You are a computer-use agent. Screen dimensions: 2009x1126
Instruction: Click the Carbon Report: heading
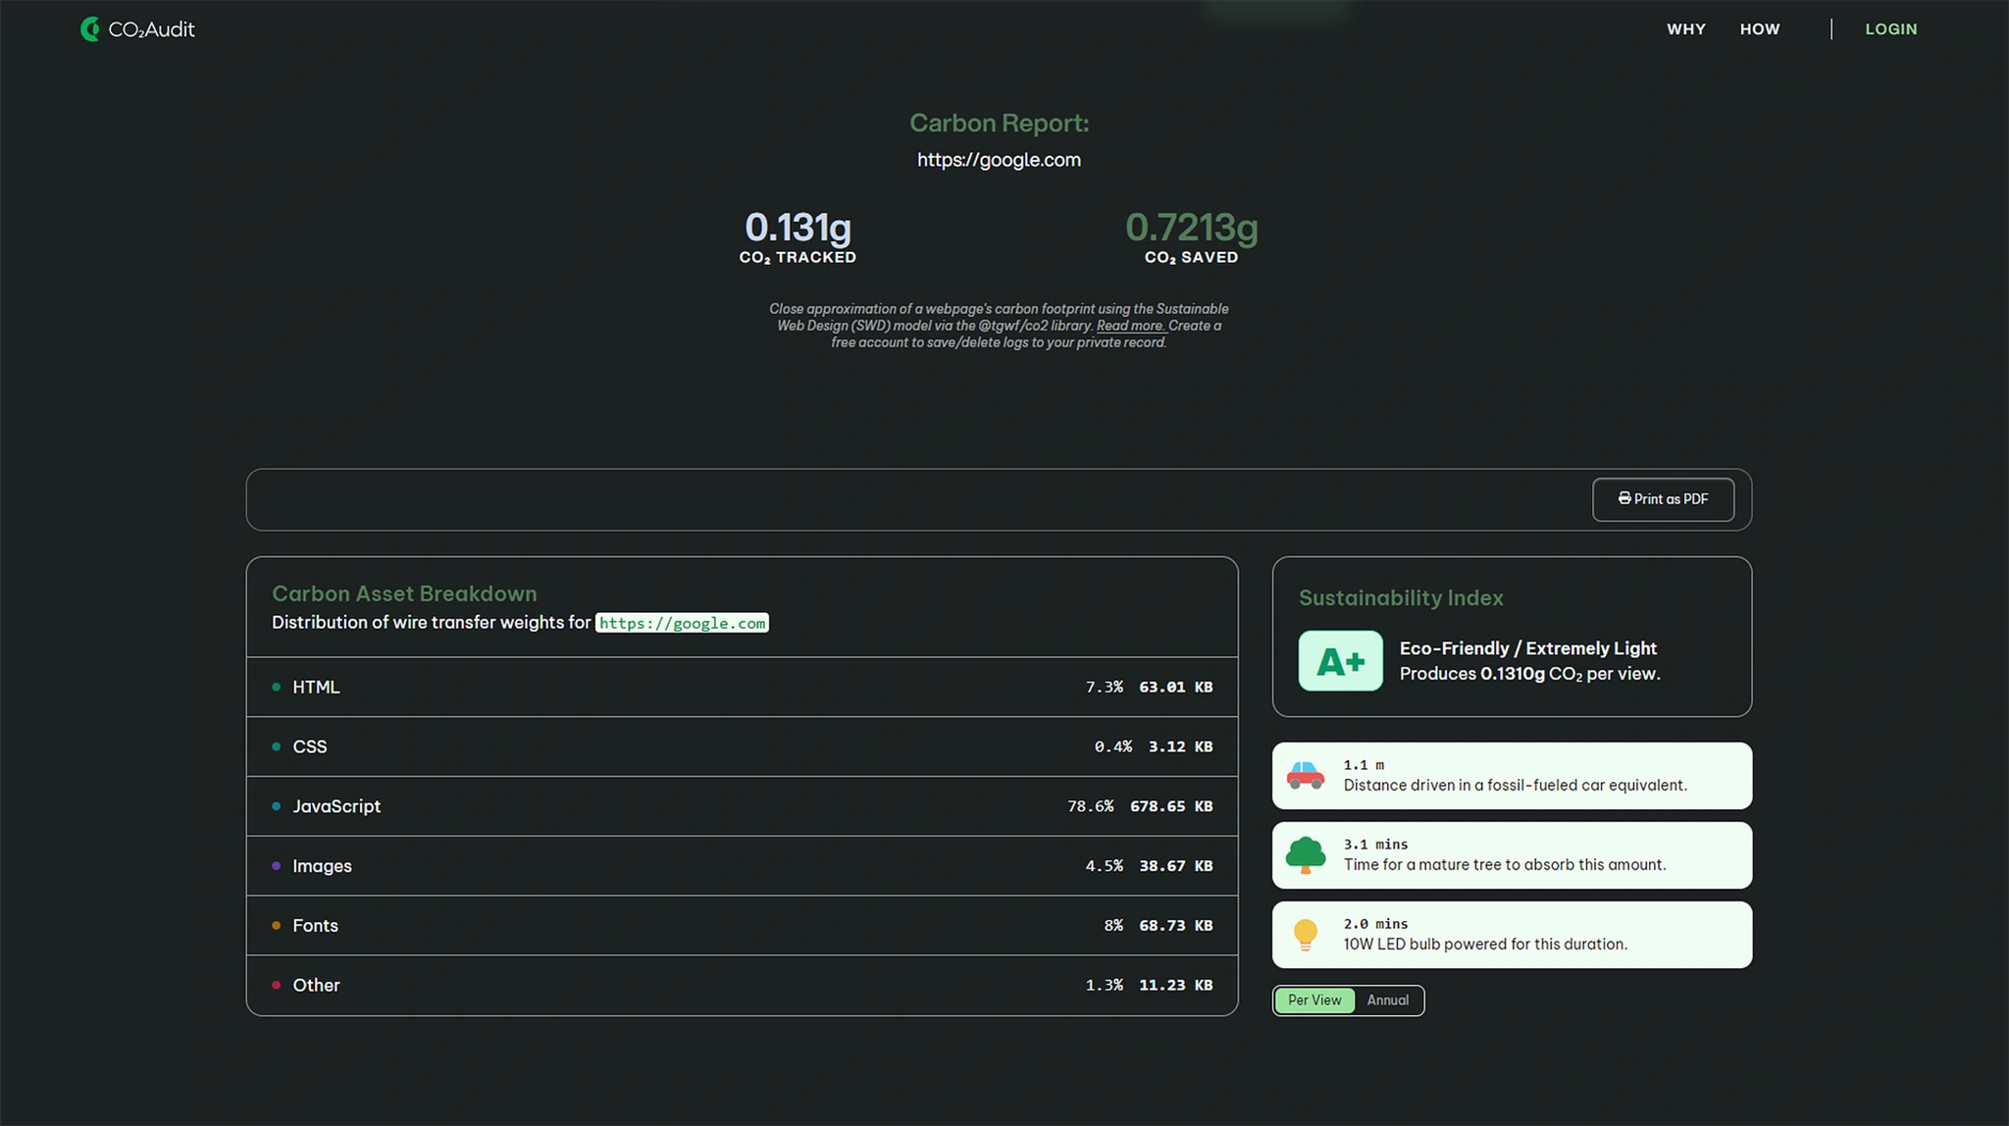tap(999, 123)
